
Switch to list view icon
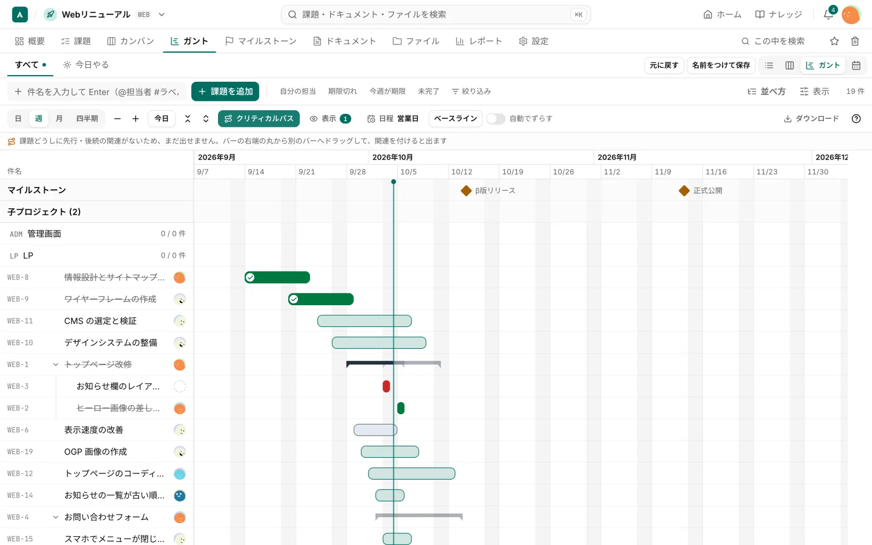coord(769,65)
